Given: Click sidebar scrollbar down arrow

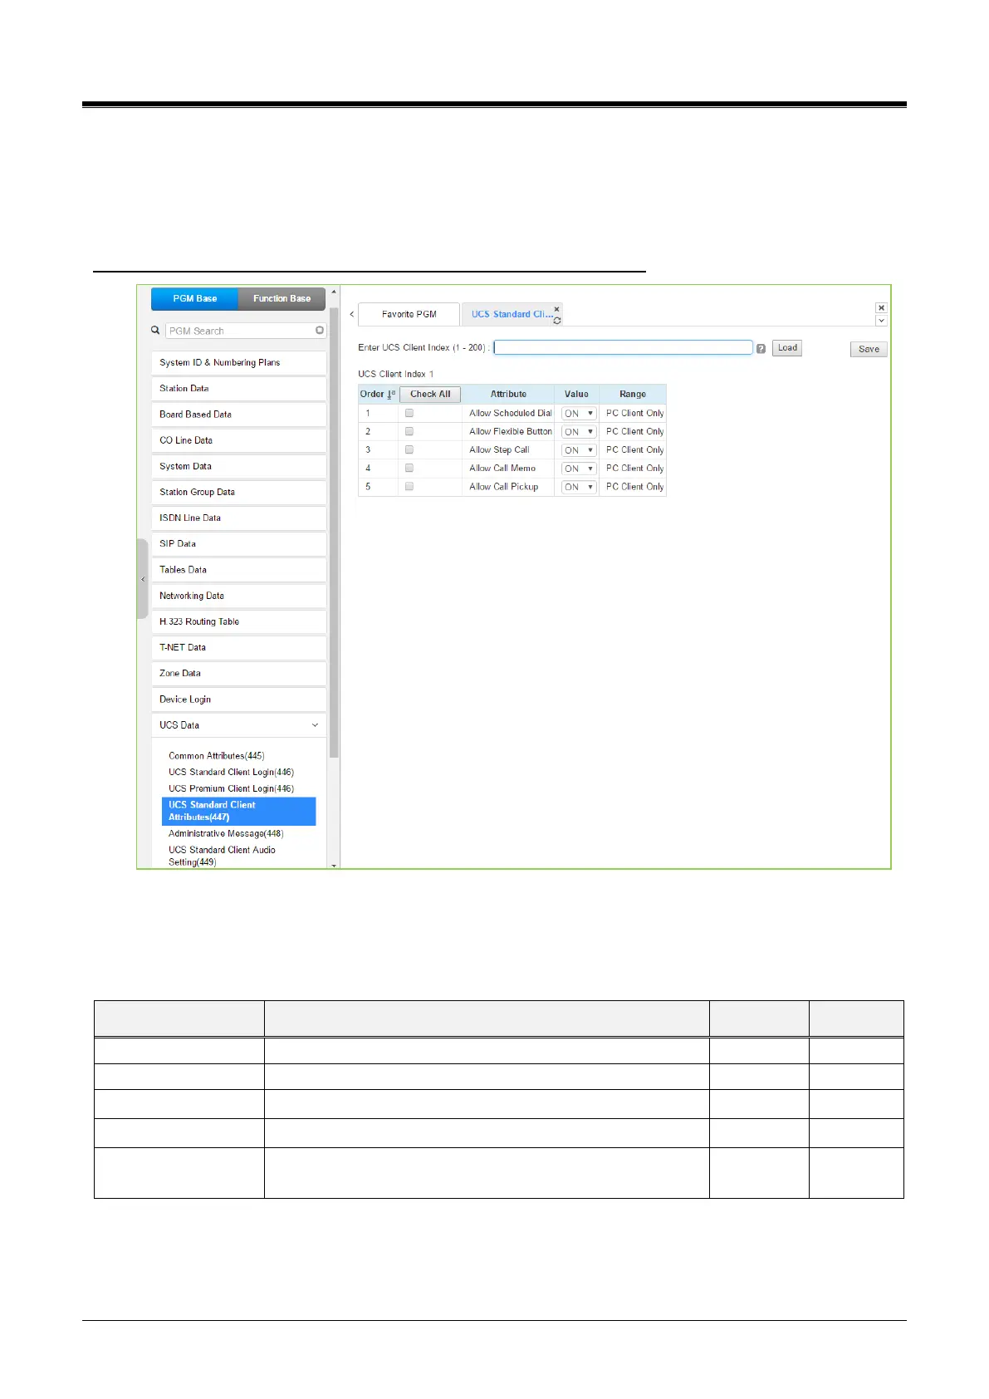Looking at the screenshot, I should 334,865.
